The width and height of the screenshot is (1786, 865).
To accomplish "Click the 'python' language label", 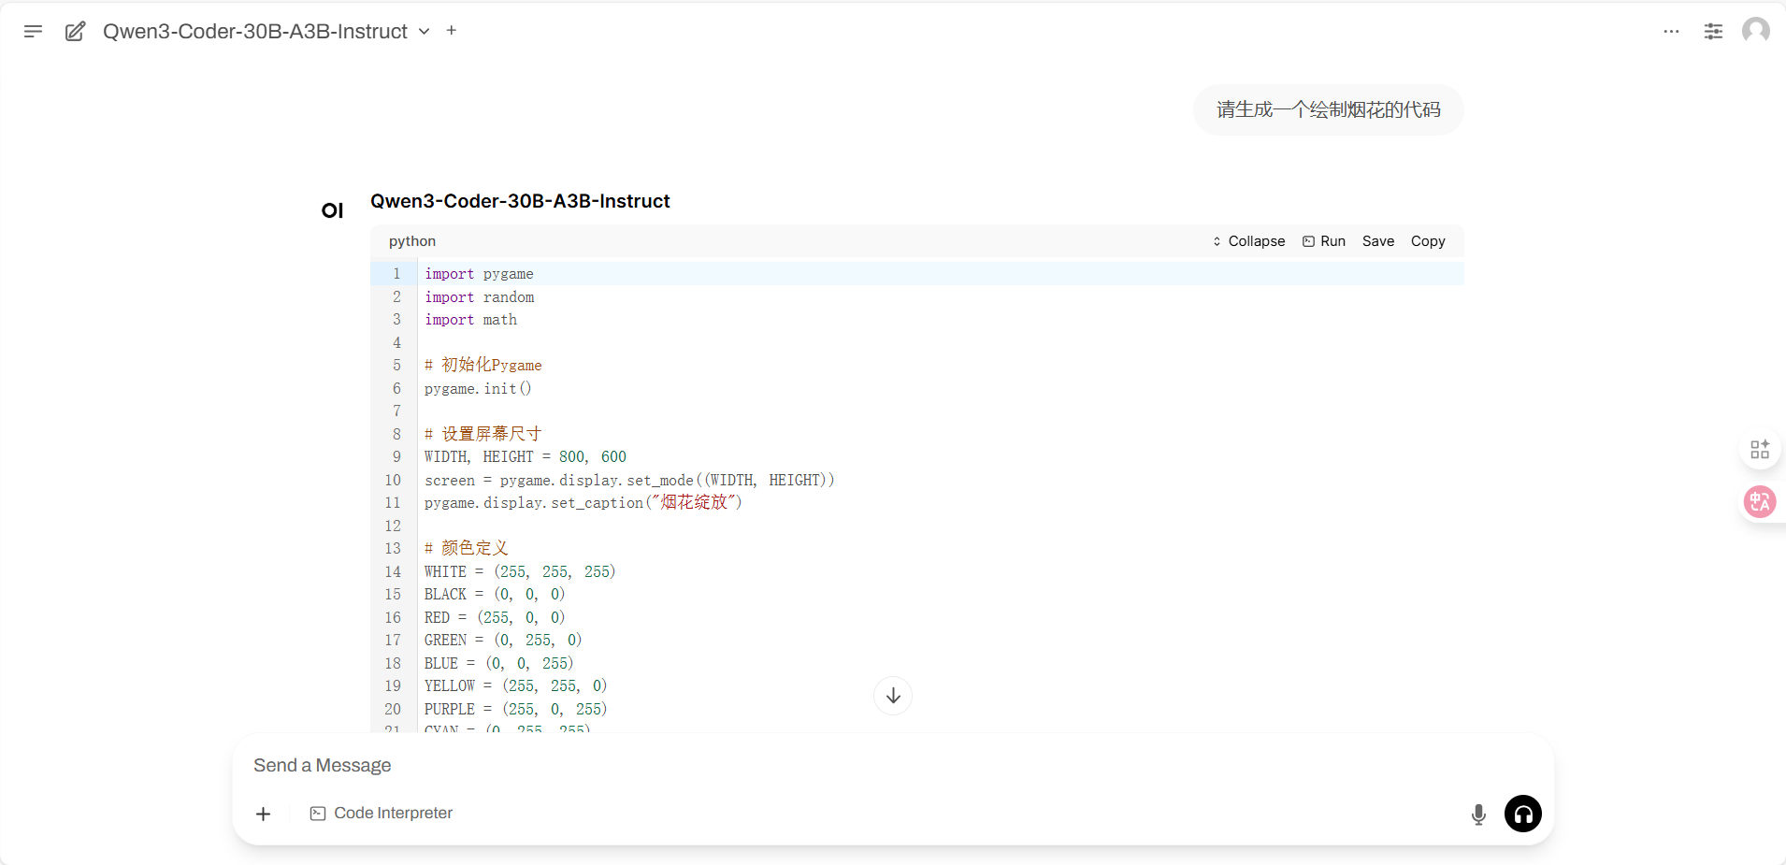I will click(x=412, y=241).
